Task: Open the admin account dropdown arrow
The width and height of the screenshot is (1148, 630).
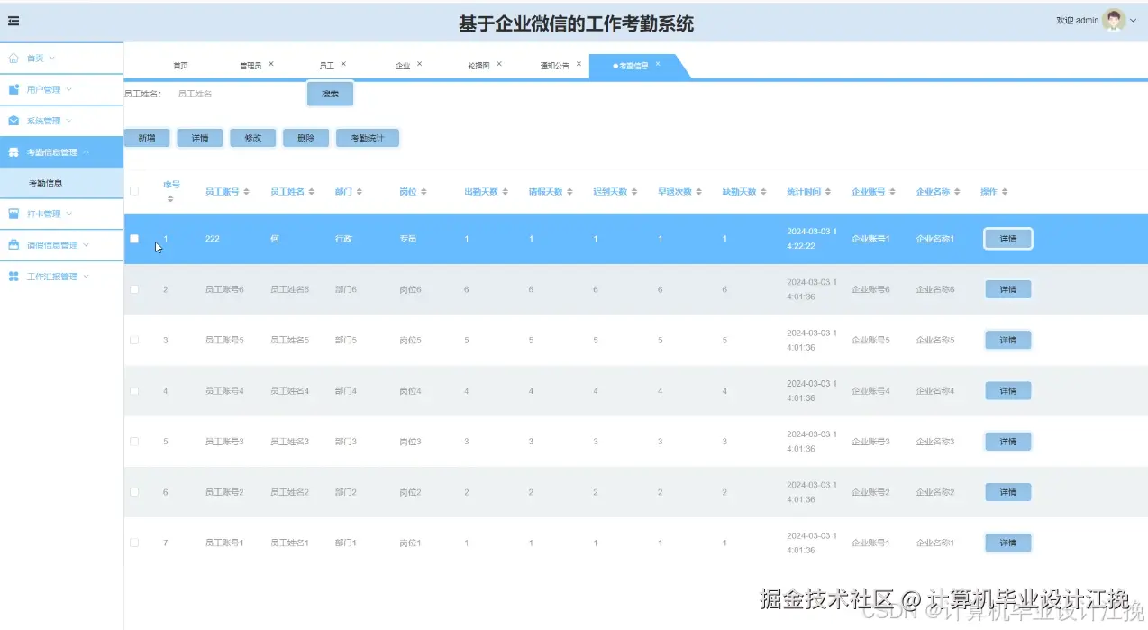Action: (x=1134, y=21)
